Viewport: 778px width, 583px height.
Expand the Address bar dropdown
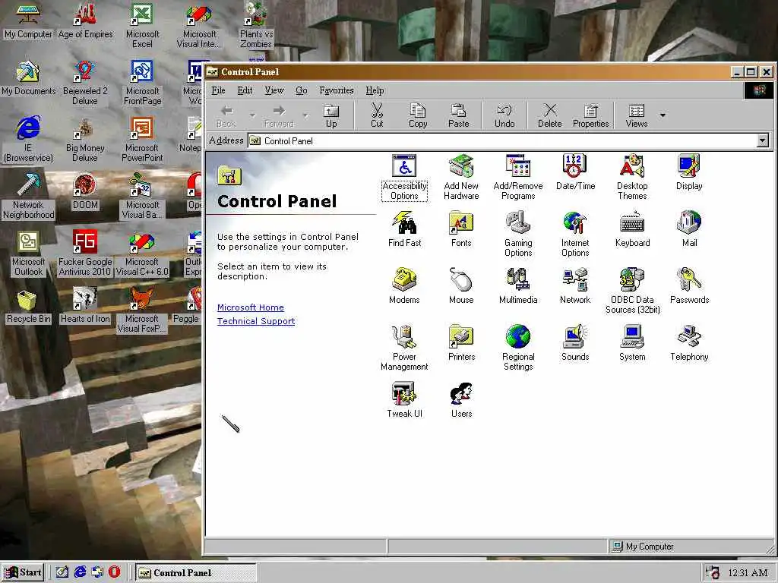click(x=763, y=140)
